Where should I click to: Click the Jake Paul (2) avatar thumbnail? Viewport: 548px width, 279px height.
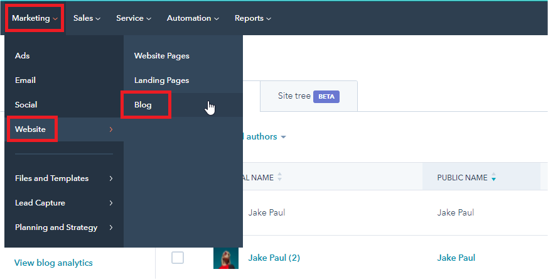click(225, 258)
